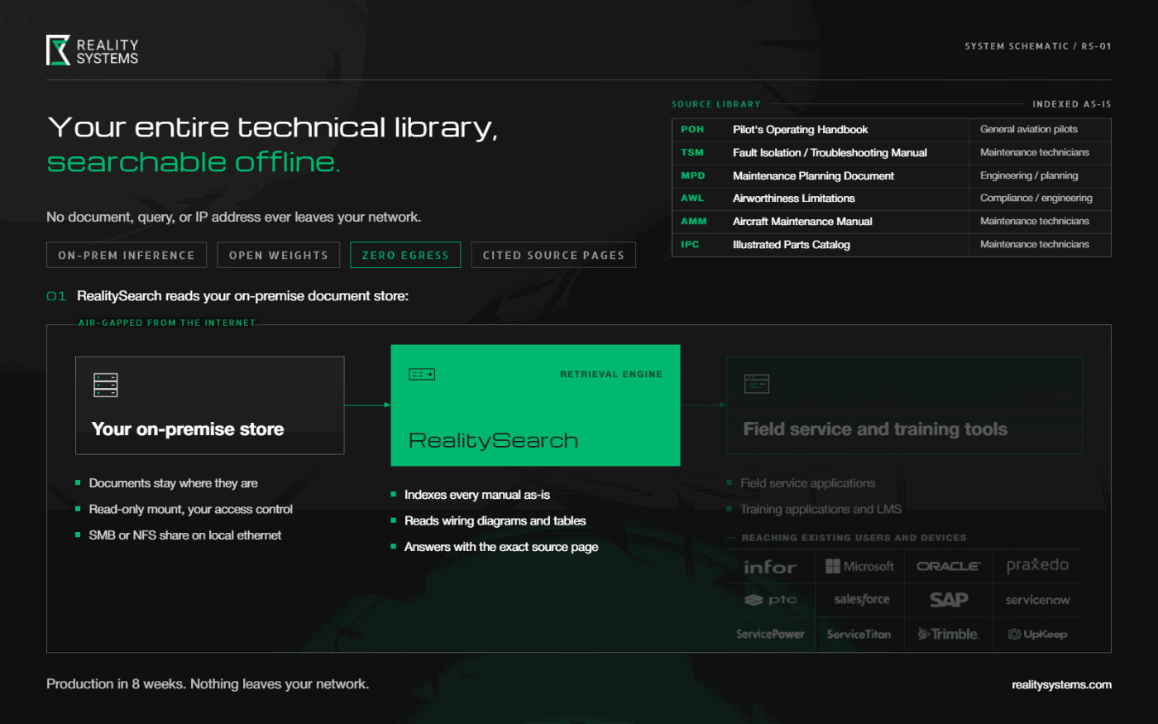The image size is (1158, 724).
Task: Click the Microsoft logo
Action: [x=860, y=566]
